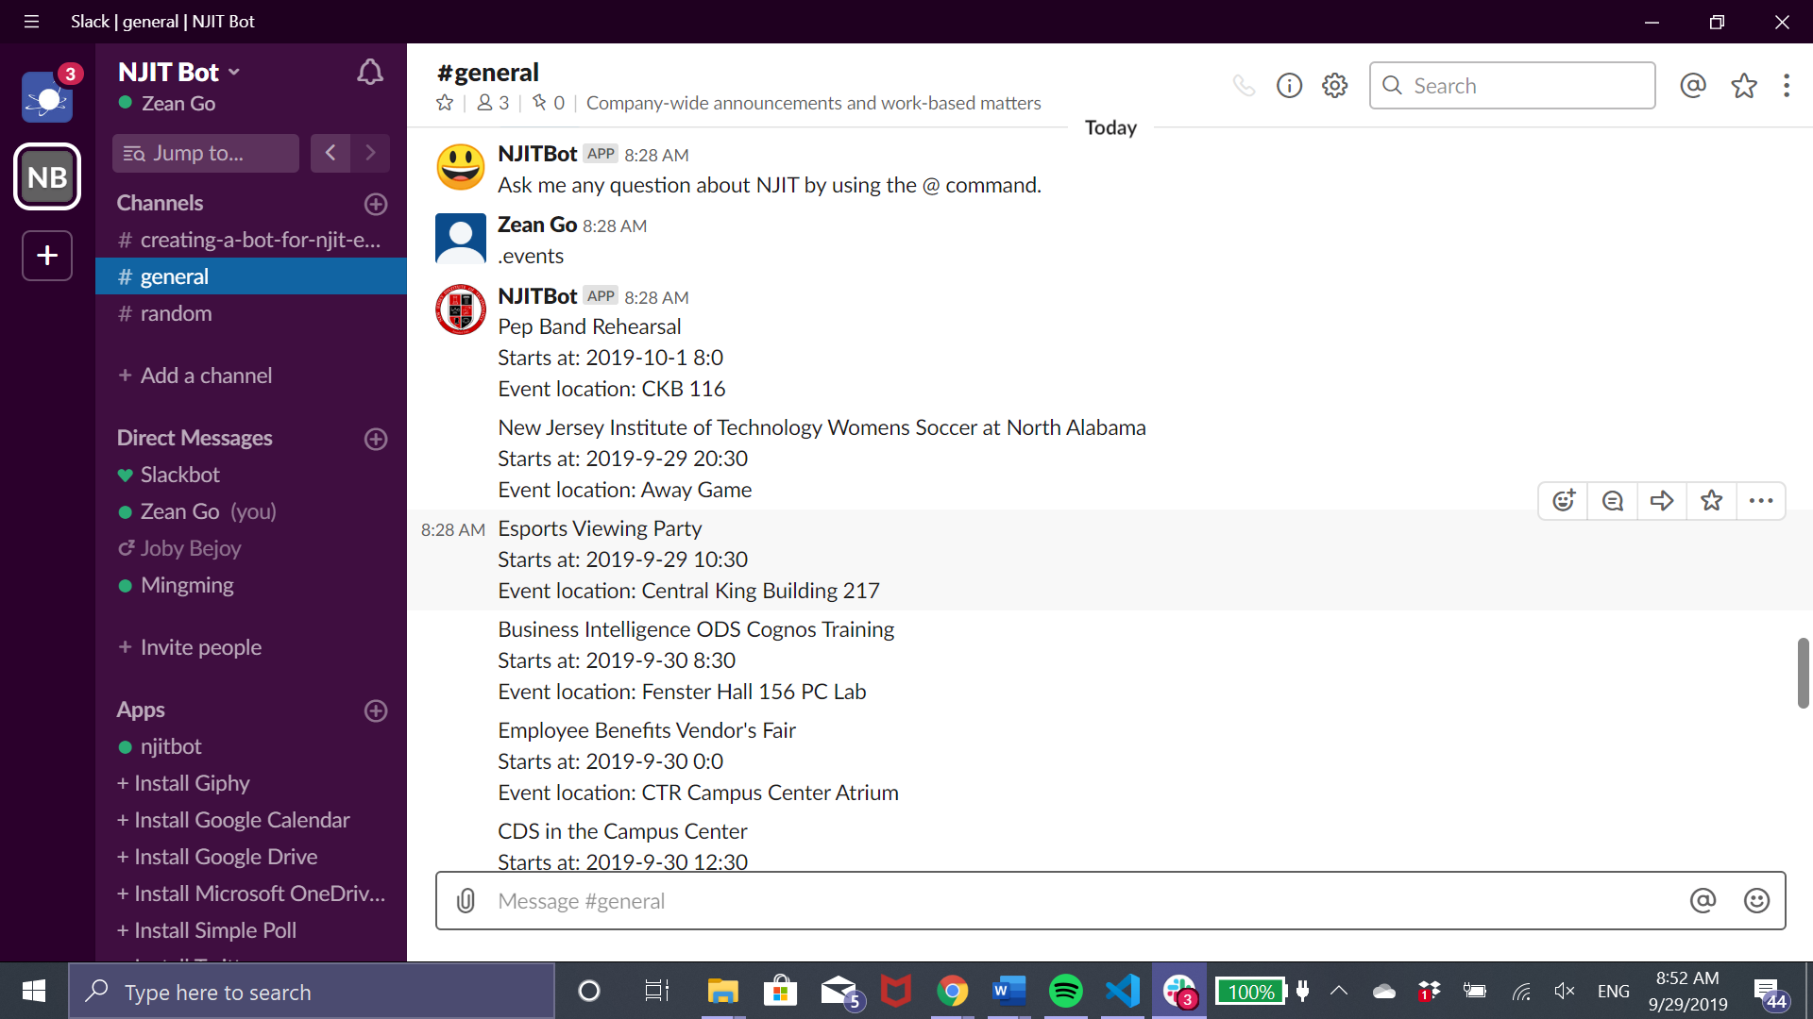Viewport: 1813px width, 1019px height.
Task: Switch to the random channel
Action: (176, 313)
